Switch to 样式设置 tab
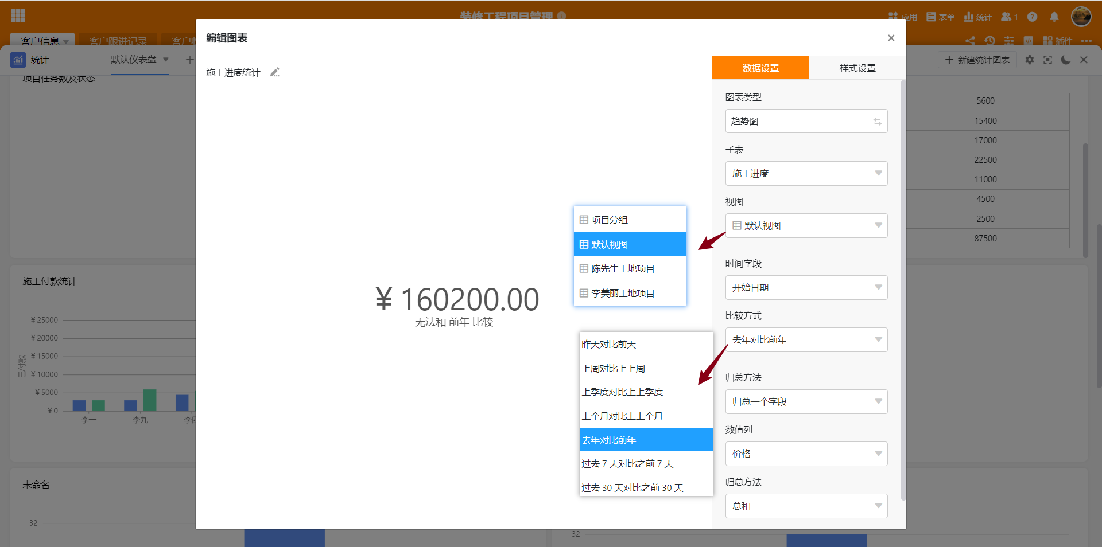1102x547 pixels. [857, 68]
